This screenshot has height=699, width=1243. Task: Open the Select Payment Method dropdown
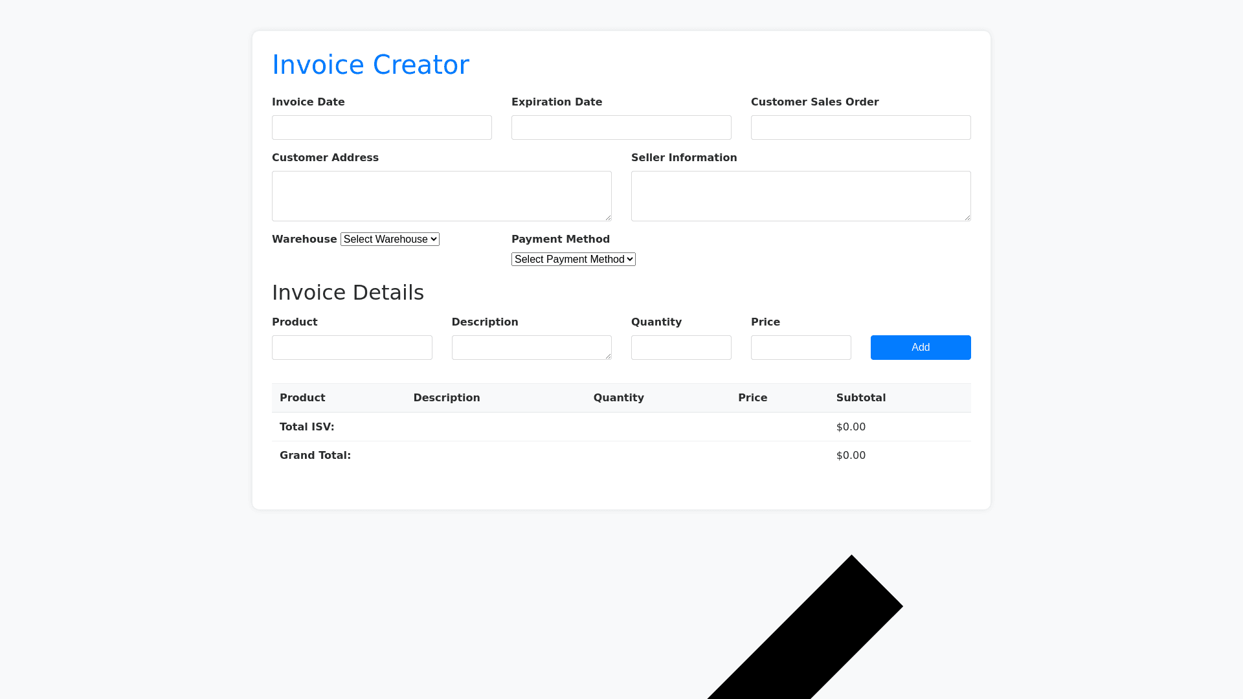[x=573, y=260]
